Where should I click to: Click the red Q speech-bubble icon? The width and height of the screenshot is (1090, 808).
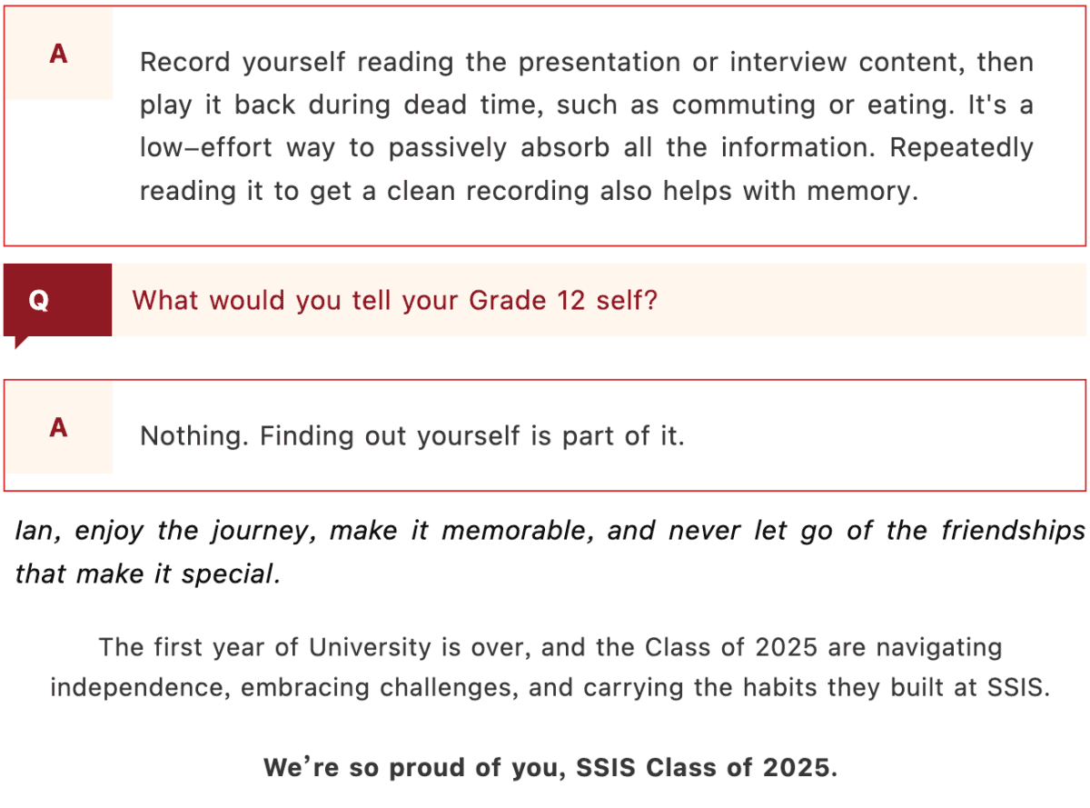[57, 302]
